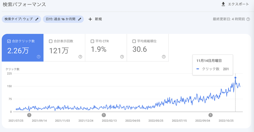Viewport: 254px width, 132px height.
Task: Edit the 日付 date filter pencil icon
Action: (80, 19)
